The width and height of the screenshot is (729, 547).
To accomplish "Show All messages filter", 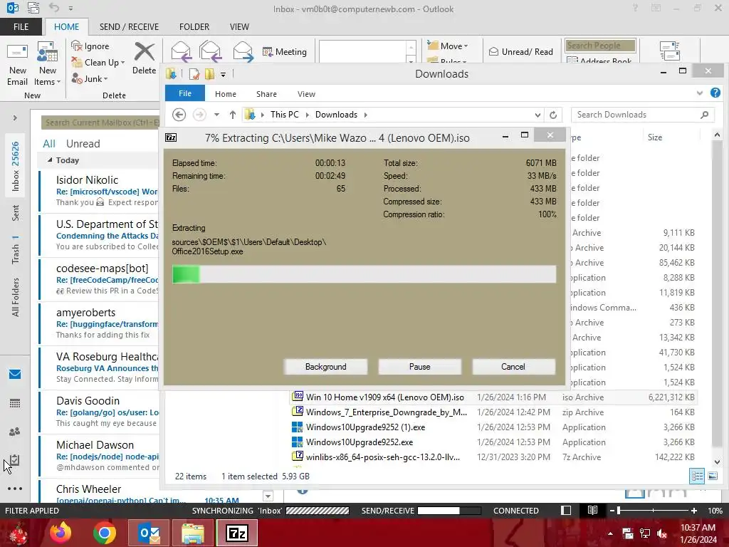I will pyautogui.click(x=49, y=144).
